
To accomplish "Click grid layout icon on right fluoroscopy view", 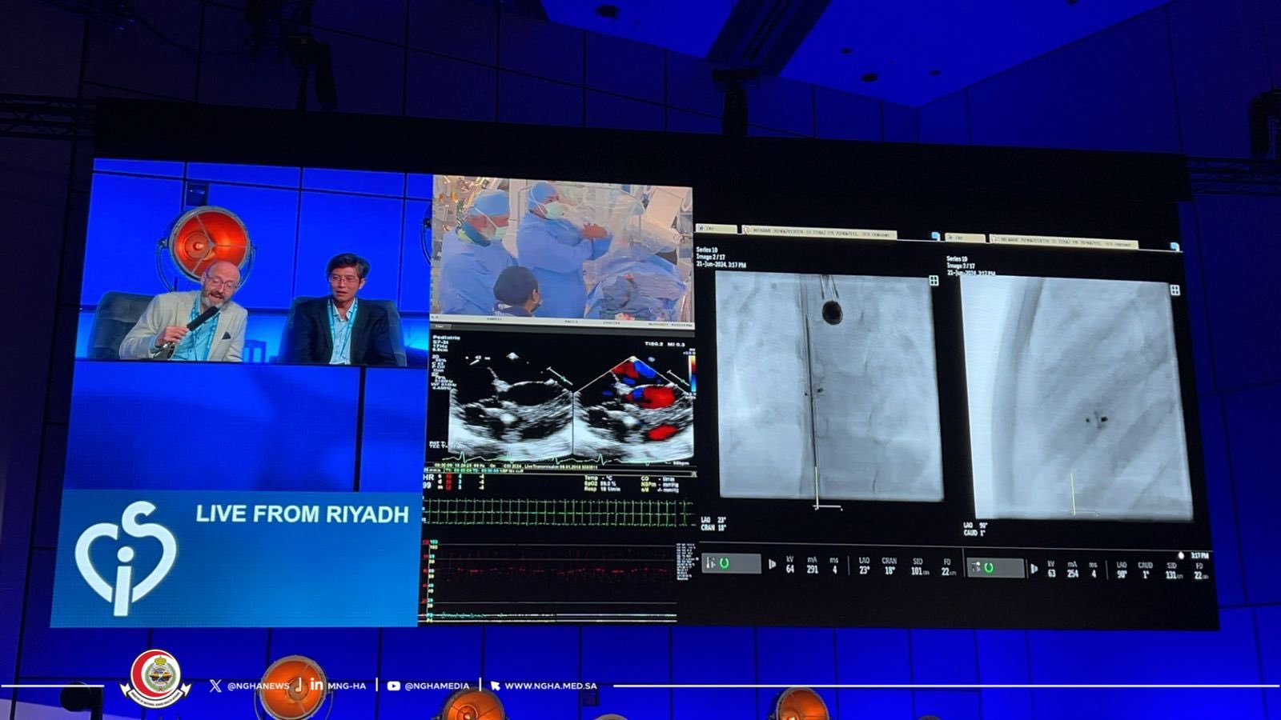I will coord(1175,290).
